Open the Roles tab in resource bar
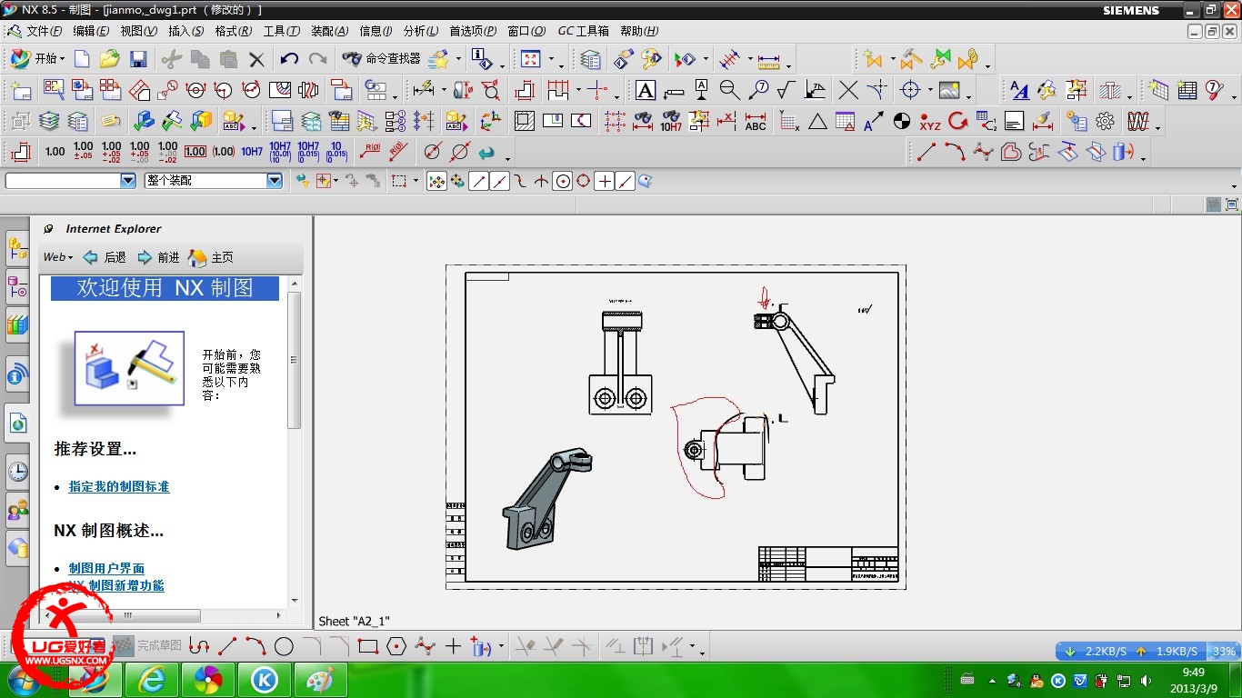The image size is (1242, 698). tap(17, 510)
